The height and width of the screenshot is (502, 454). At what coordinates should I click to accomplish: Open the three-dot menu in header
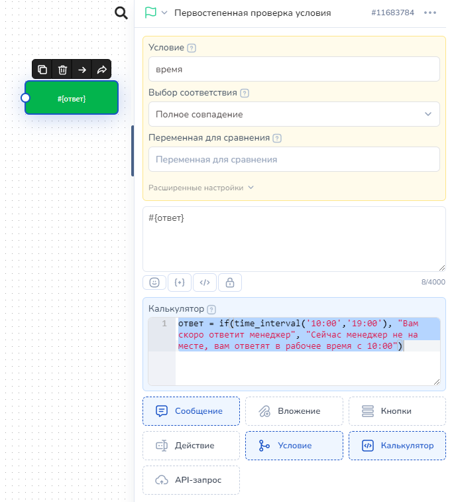click(430, 13)
